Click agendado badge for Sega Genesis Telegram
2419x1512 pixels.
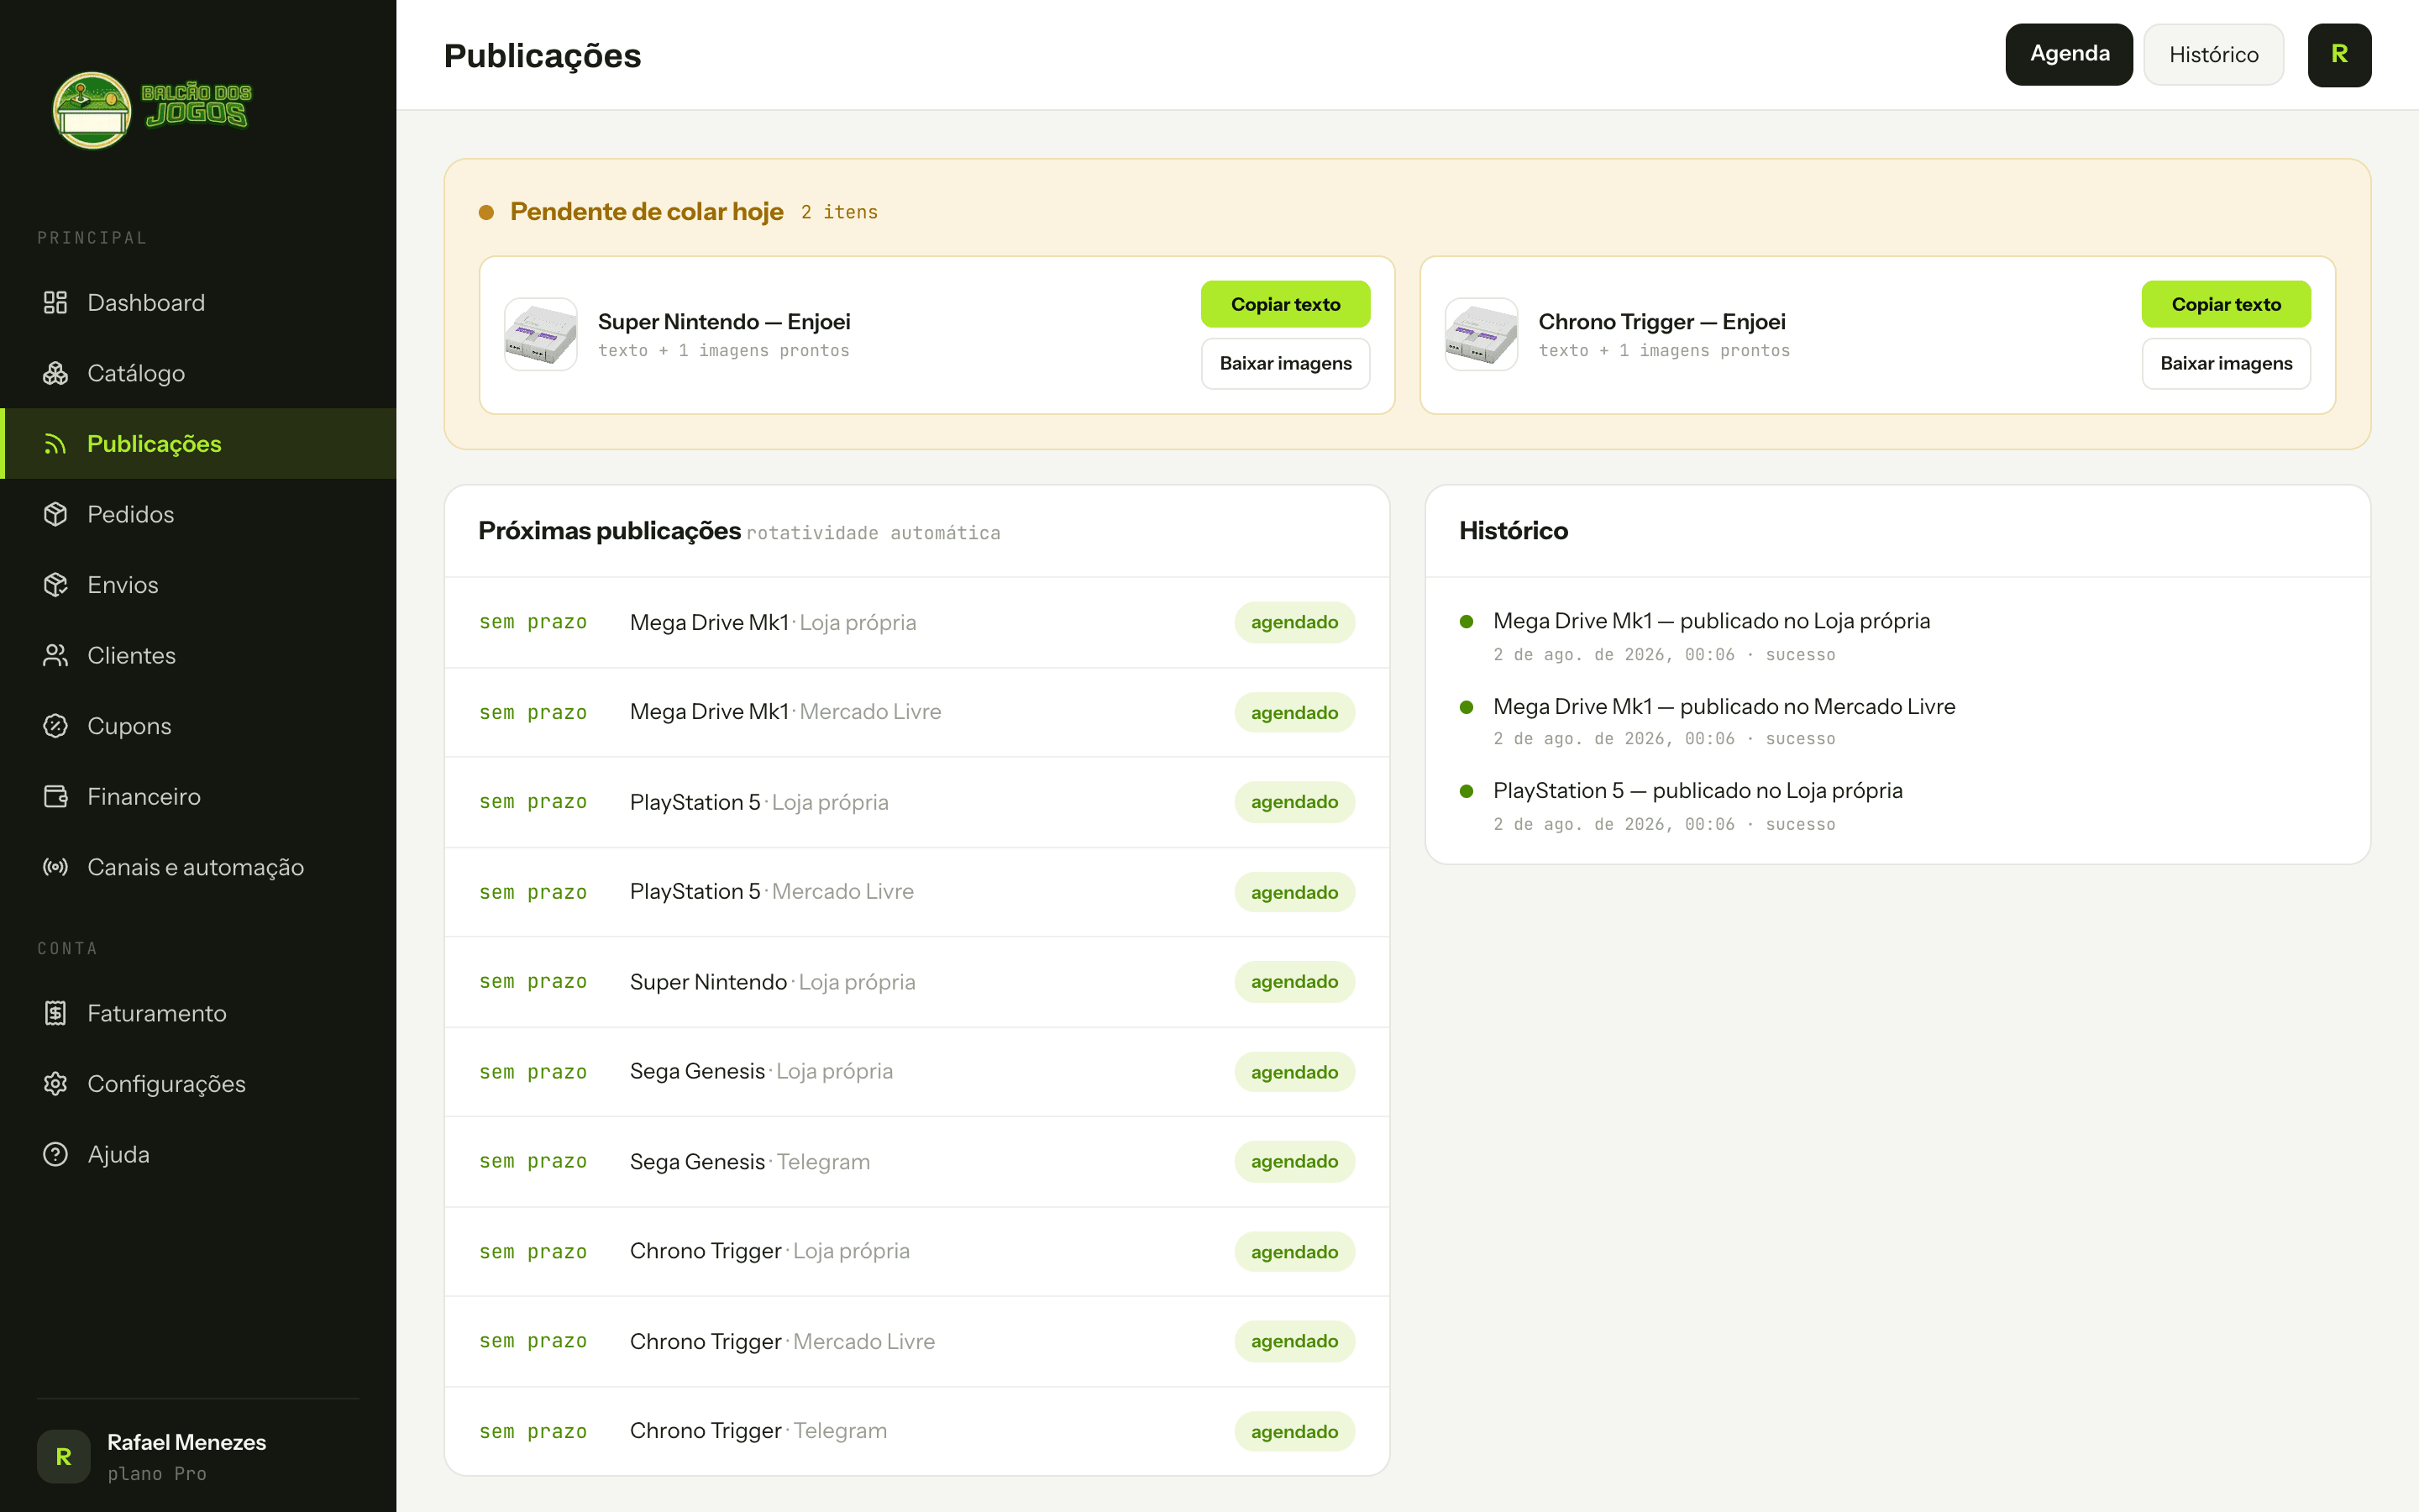pos(1294,1162)
